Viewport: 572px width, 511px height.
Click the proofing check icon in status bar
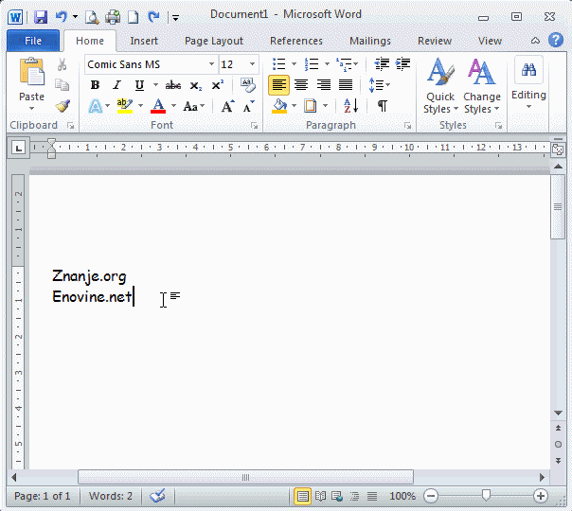157,496
